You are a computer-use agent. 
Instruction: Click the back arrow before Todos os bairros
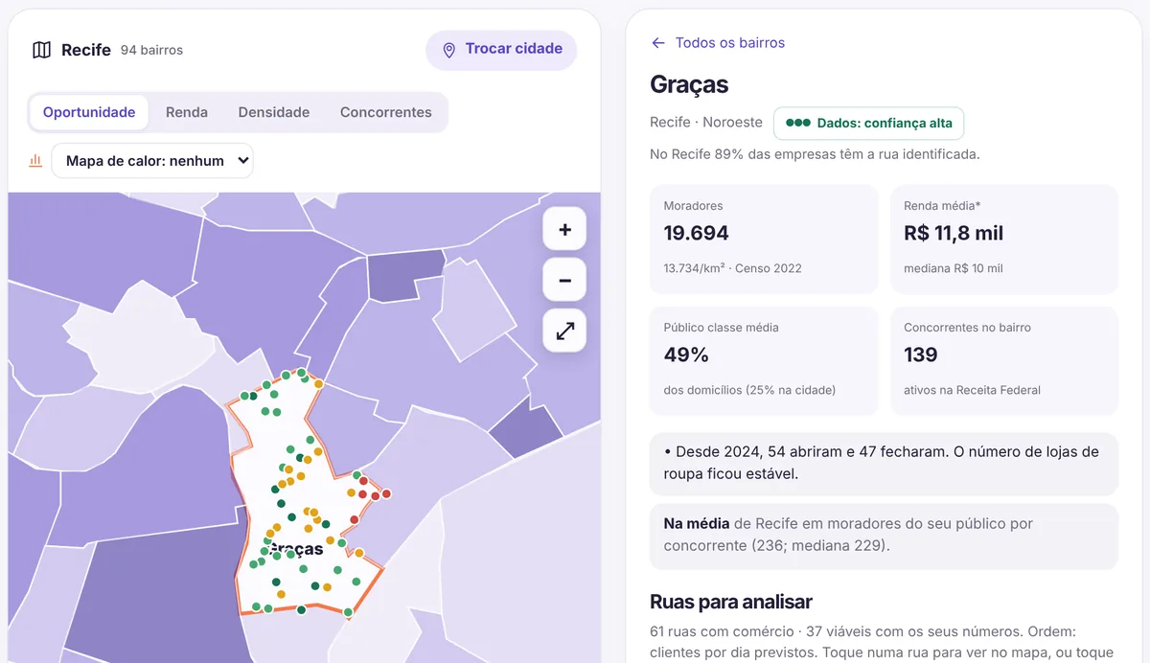(x=657, y=43)
